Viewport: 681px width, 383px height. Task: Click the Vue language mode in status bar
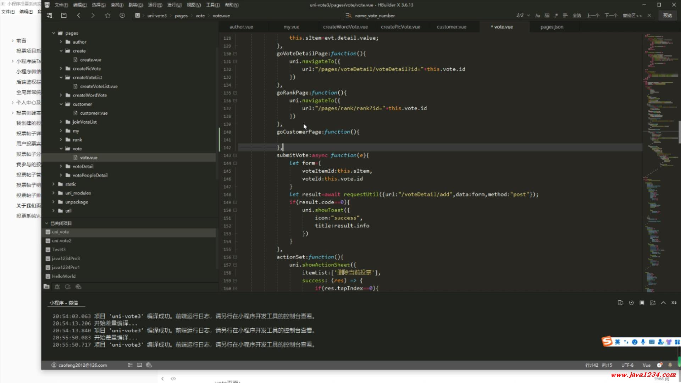(646, 365)
